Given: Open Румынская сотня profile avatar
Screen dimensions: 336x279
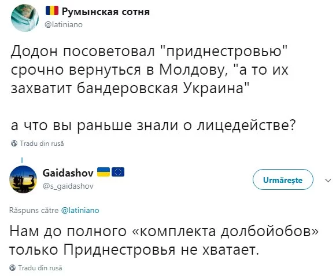Looking at the screenshot, I should tap(25, 18).
